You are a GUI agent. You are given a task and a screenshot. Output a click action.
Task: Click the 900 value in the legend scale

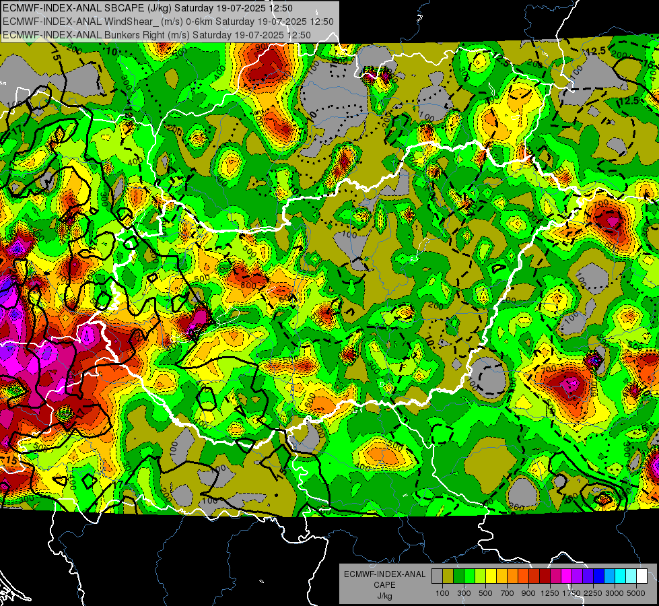[528, 593]
